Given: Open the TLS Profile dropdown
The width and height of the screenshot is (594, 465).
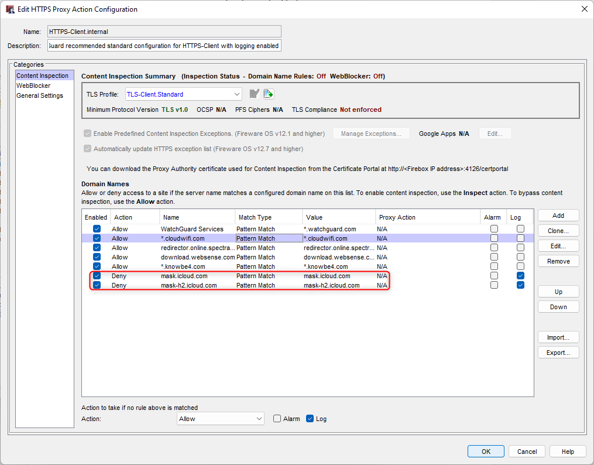Looking at the screenshot, I should 236,94.
